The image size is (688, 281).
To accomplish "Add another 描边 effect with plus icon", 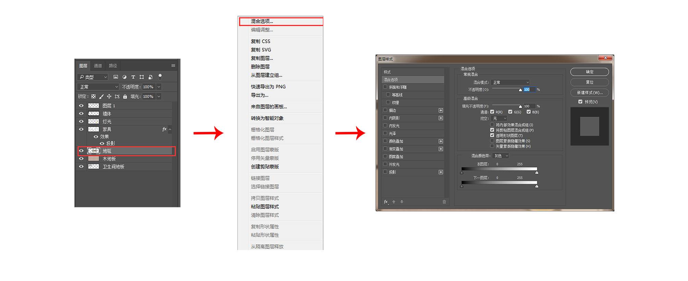I will 441,110.
